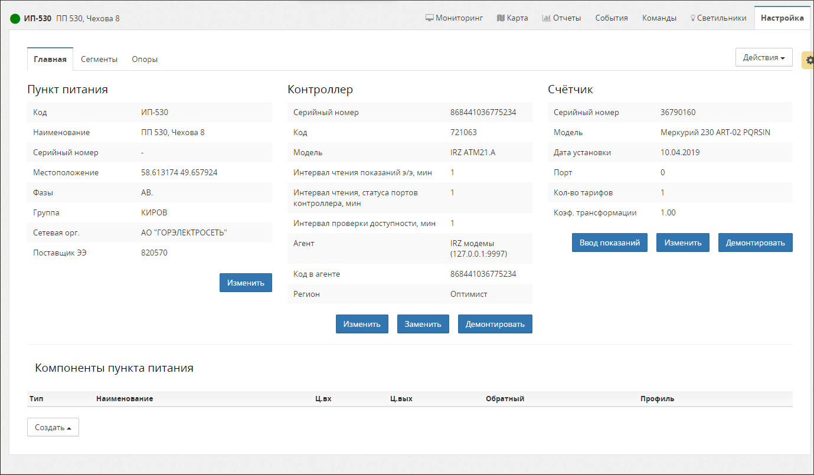Click Изменить under Контроллер
Viewport: 814px width, 475px height.
pyautogui.click(x=362, y=324)
